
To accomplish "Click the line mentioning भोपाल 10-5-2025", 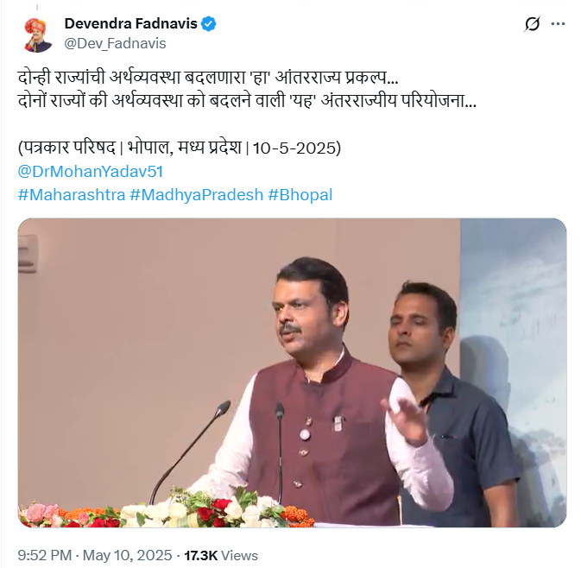I will click(x=180, y=148).
